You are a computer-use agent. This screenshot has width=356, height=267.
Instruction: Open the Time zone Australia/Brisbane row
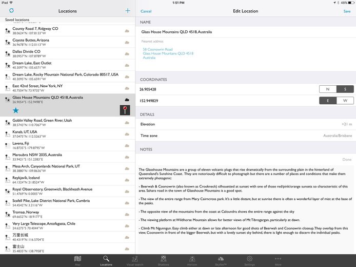(246, 136)
